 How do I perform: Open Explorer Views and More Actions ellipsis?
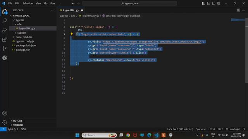click(x=52, y=10)
